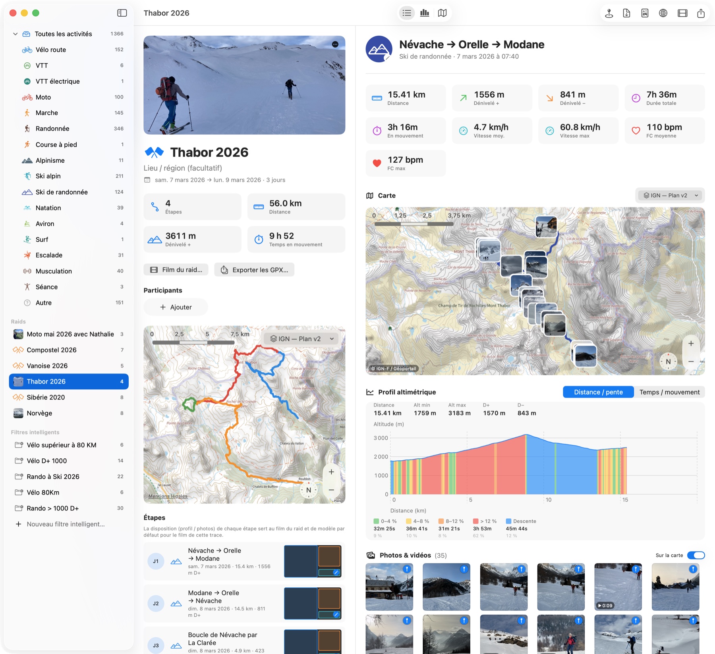The width and height of the screenshot is (715, 654).
Task: Open Rando à Ski 2026 smart filter
Action: point(69,477)
